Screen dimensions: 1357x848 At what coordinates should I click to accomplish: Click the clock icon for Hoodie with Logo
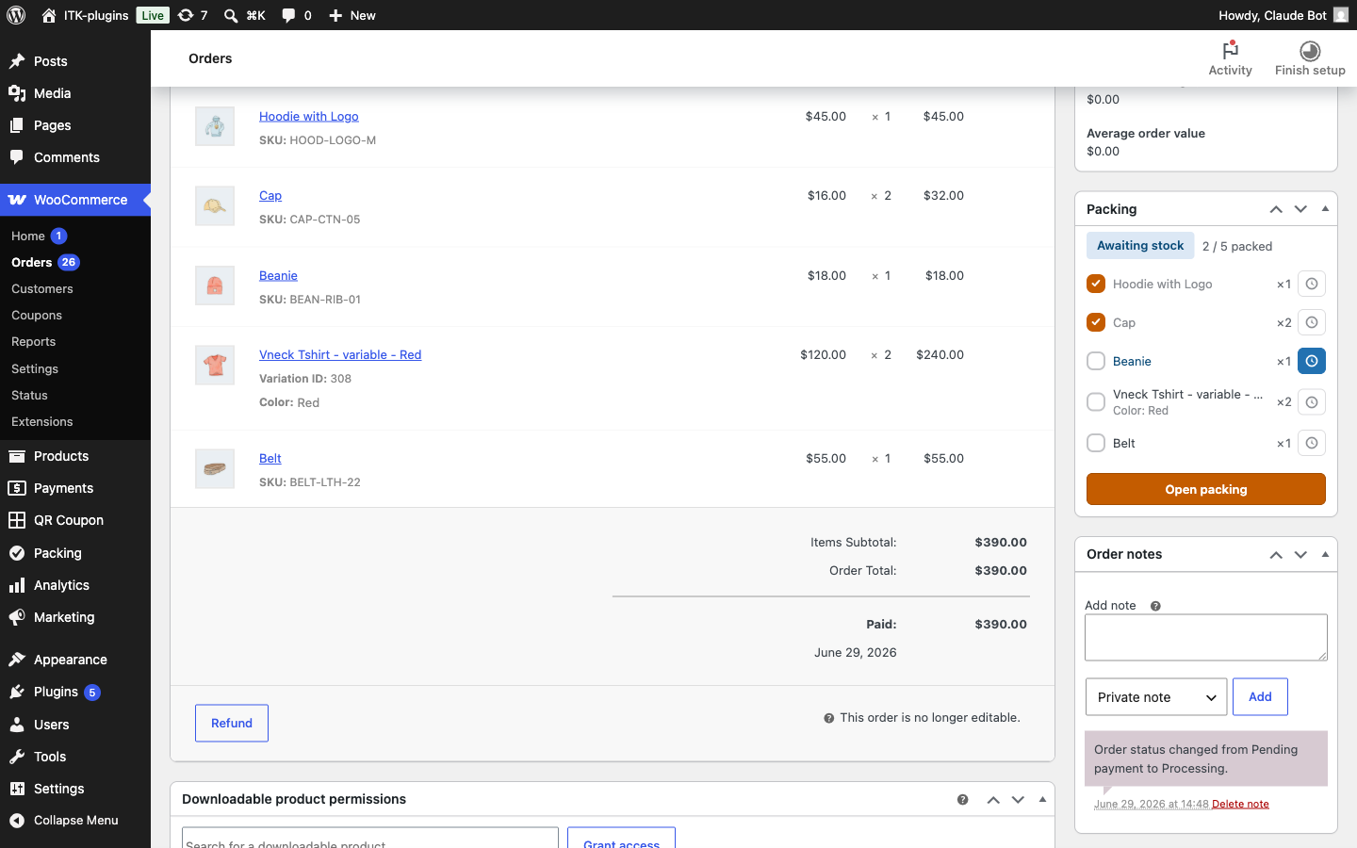tap(1312, 284)
